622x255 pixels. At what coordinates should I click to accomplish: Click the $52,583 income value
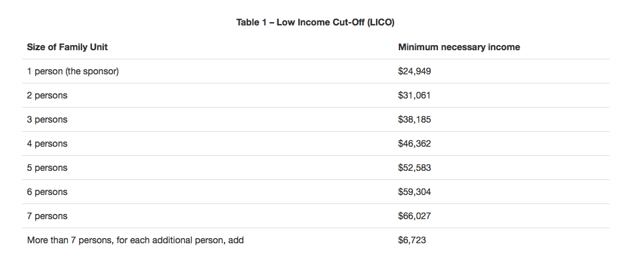[414, 168]
